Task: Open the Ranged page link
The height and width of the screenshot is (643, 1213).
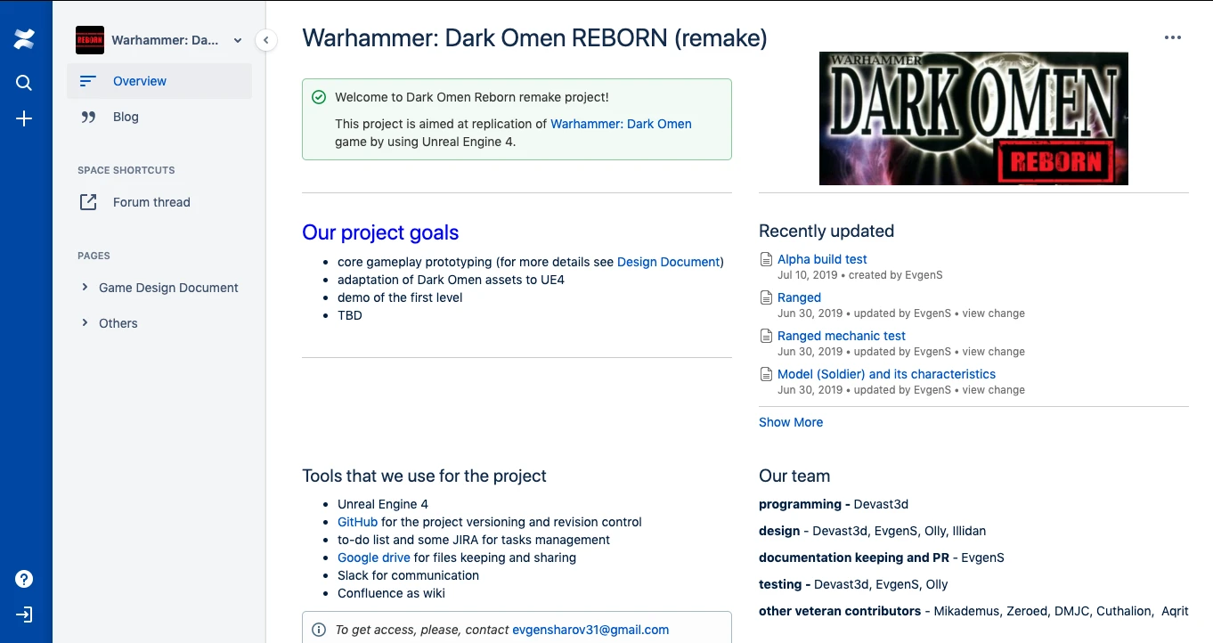Action: [799, 297]
